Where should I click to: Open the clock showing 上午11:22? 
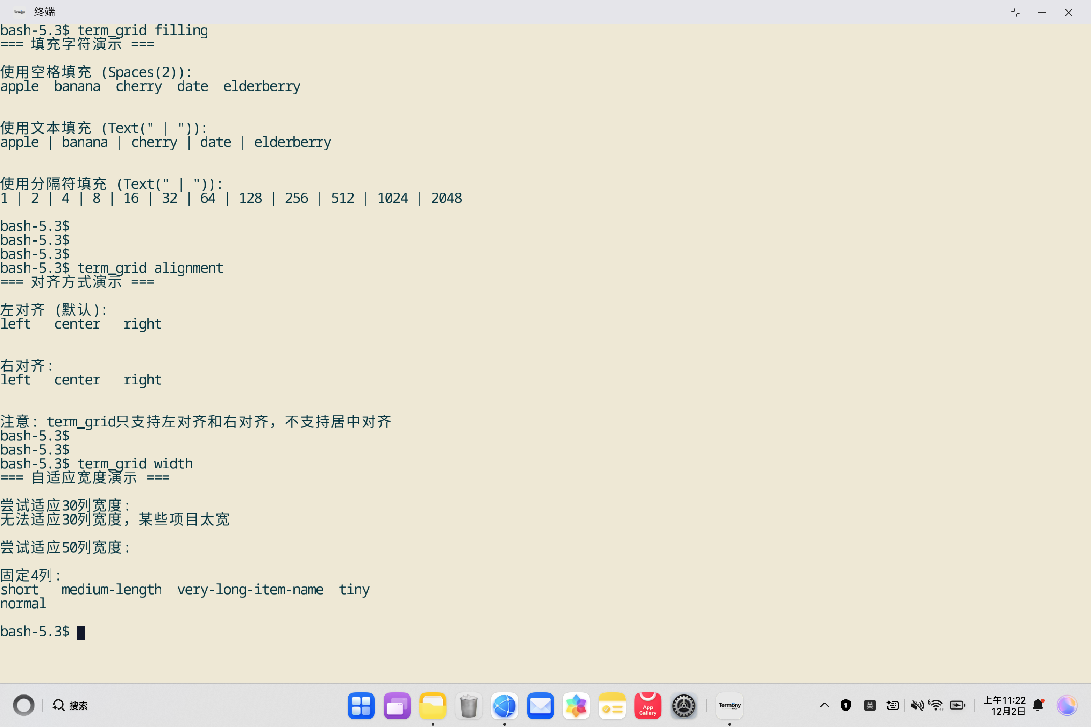click(x=1004, y=706)
